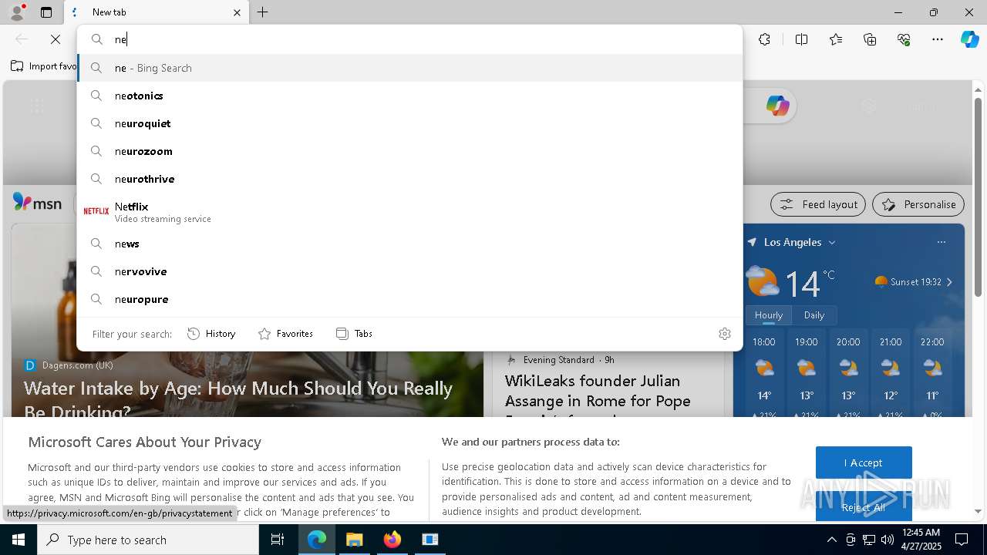
Task: Open a new tab with plus button
Action: [x=263, y=12]
